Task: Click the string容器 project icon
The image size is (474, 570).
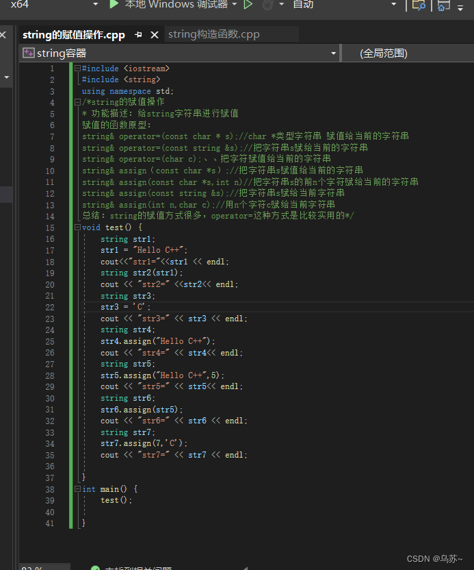Action: pyautogui.click(x=28, y=53)
